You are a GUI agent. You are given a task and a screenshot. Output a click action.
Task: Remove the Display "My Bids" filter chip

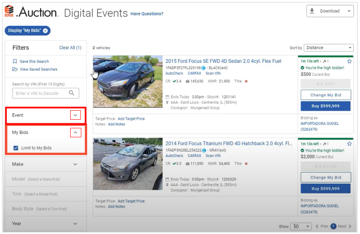coord(46,31)
